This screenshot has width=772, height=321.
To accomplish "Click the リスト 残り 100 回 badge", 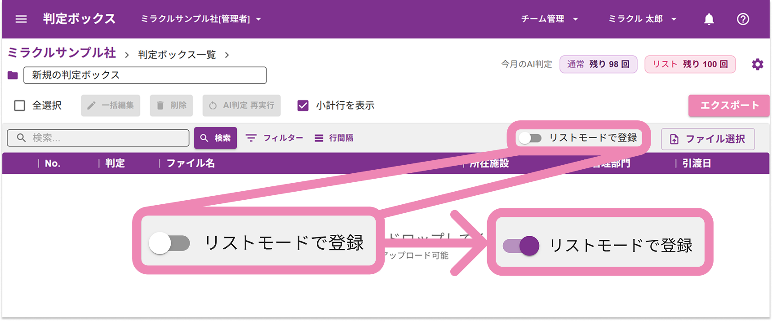I will (690, 64).
